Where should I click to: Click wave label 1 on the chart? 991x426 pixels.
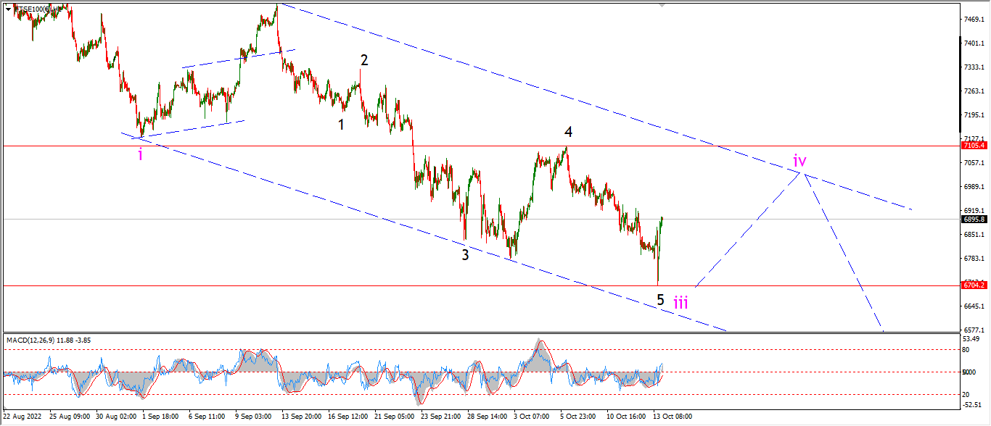point(341,124)
